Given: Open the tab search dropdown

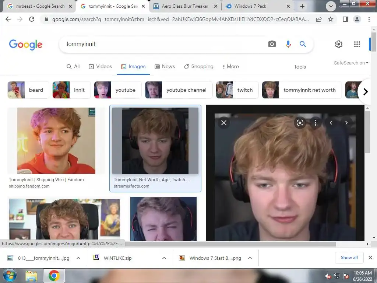Looking at the screenshot, I should (331, 6).
